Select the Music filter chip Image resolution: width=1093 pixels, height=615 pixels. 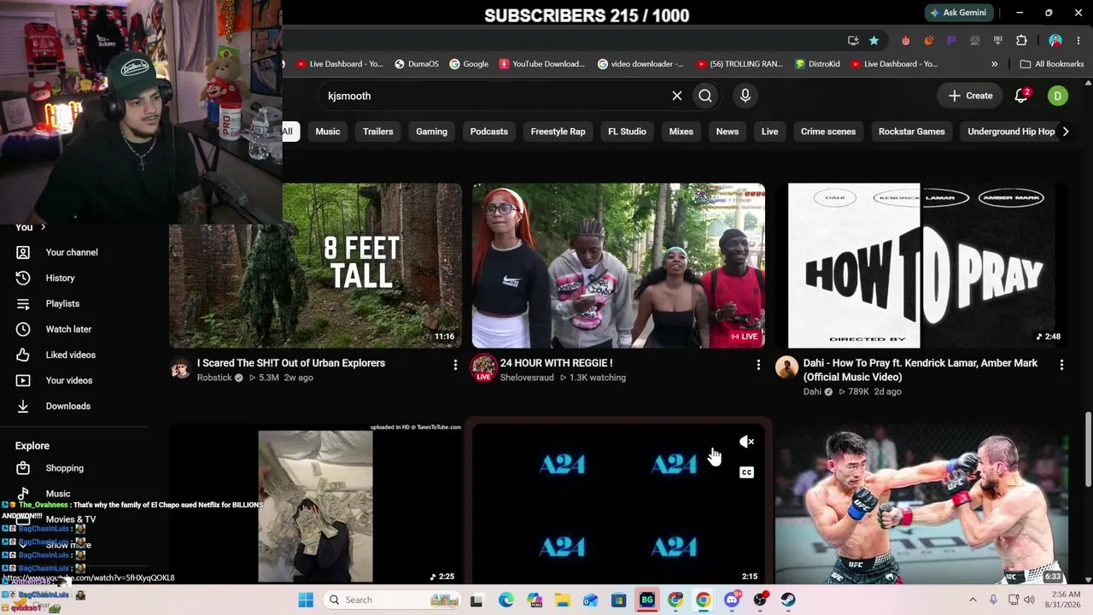coord(328,132)
